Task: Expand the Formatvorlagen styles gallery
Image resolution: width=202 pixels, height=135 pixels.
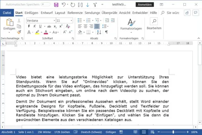Action: pos(131,25)
